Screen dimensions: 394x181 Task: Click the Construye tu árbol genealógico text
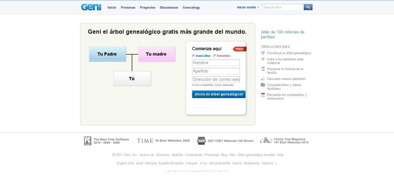(289, 53)
